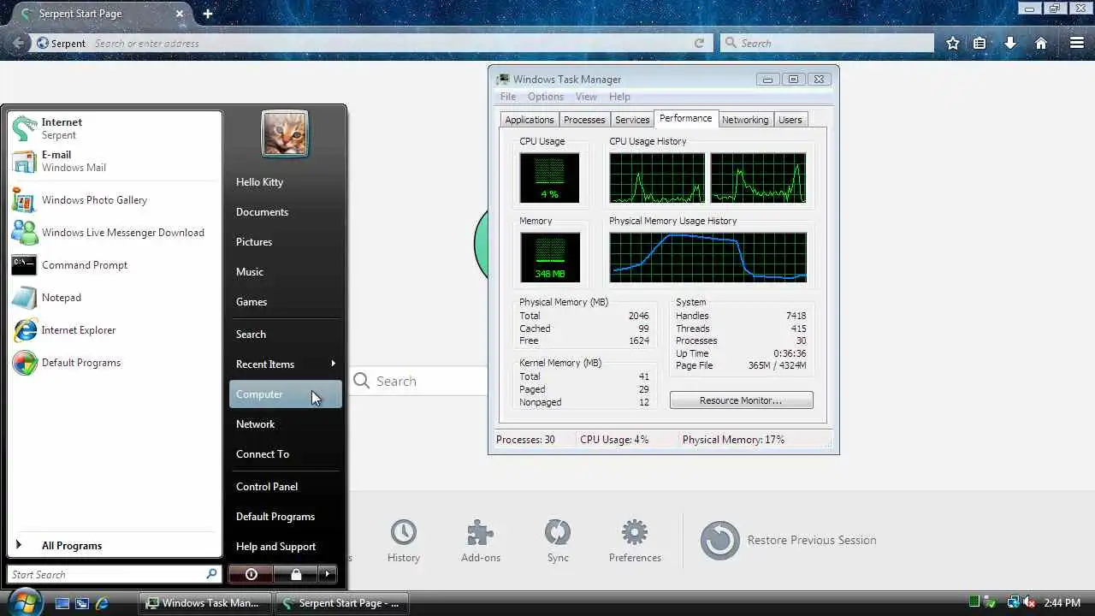Open Pictures from Start menu
The image size is (1095, 616).
tap(285, 242)
